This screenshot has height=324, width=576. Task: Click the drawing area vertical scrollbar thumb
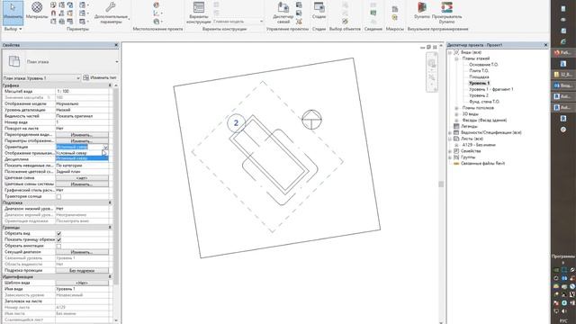click(441, 184)
